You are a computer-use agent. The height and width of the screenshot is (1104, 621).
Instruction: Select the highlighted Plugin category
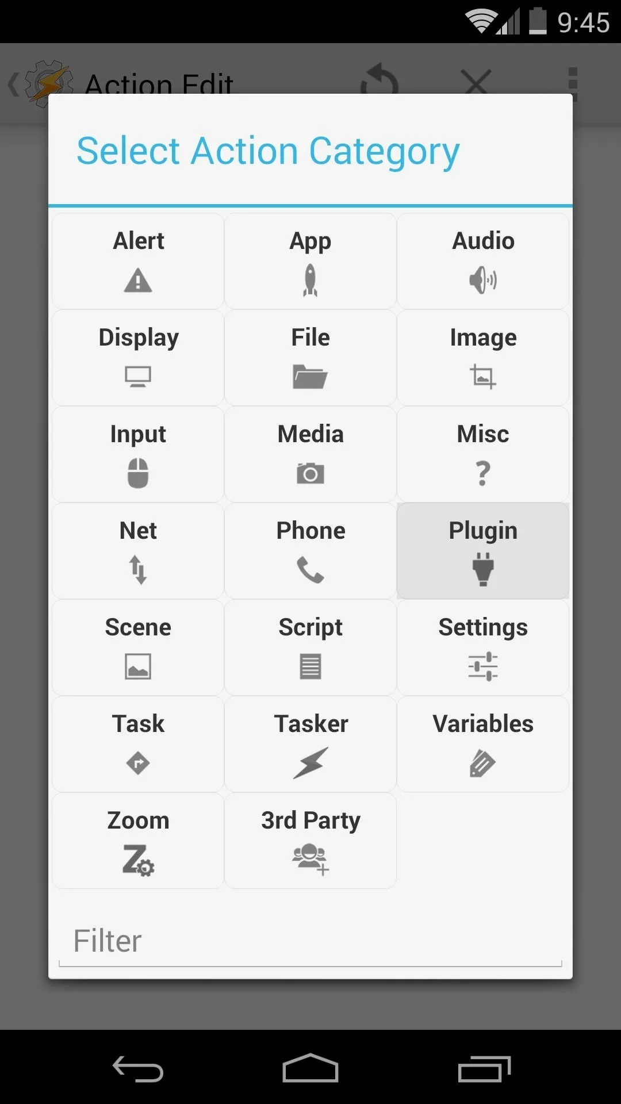point(483,551)
